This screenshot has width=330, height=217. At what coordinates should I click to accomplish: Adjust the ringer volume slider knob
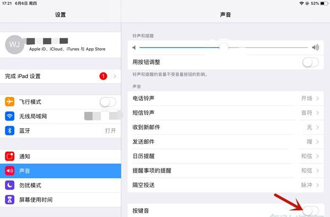pos(224,47)
